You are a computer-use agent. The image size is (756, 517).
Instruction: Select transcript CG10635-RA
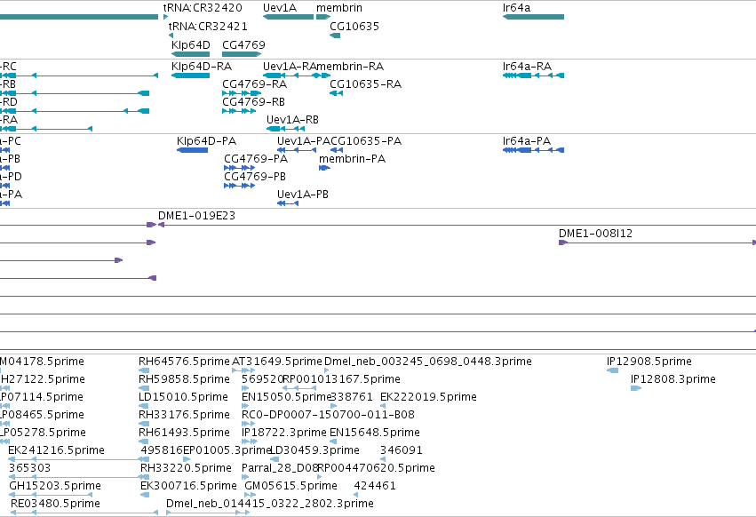click(336, 93)
